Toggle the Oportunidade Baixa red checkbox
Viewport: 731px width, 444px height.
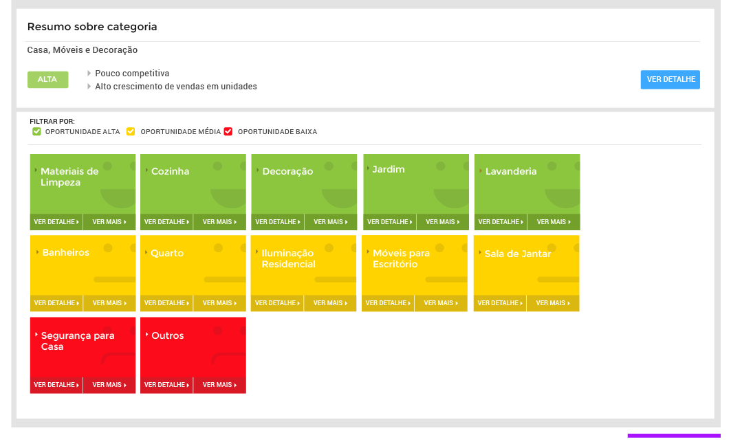point(228,131)
